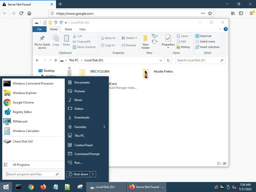
Task: Focus the Search programs and files box
Action: click(x=33, y=174)
